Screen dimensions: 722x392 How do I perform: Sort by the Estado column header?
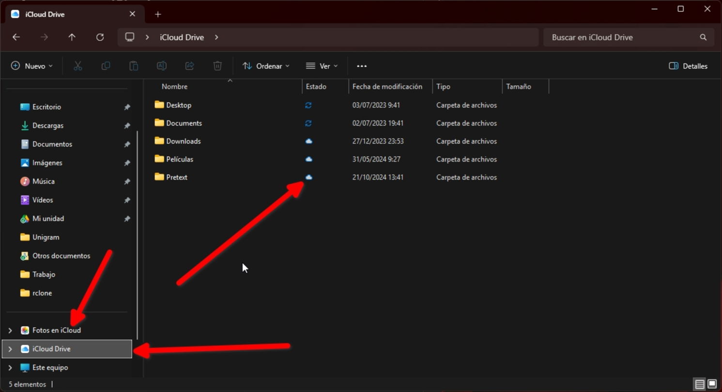(x=316, y=87)
